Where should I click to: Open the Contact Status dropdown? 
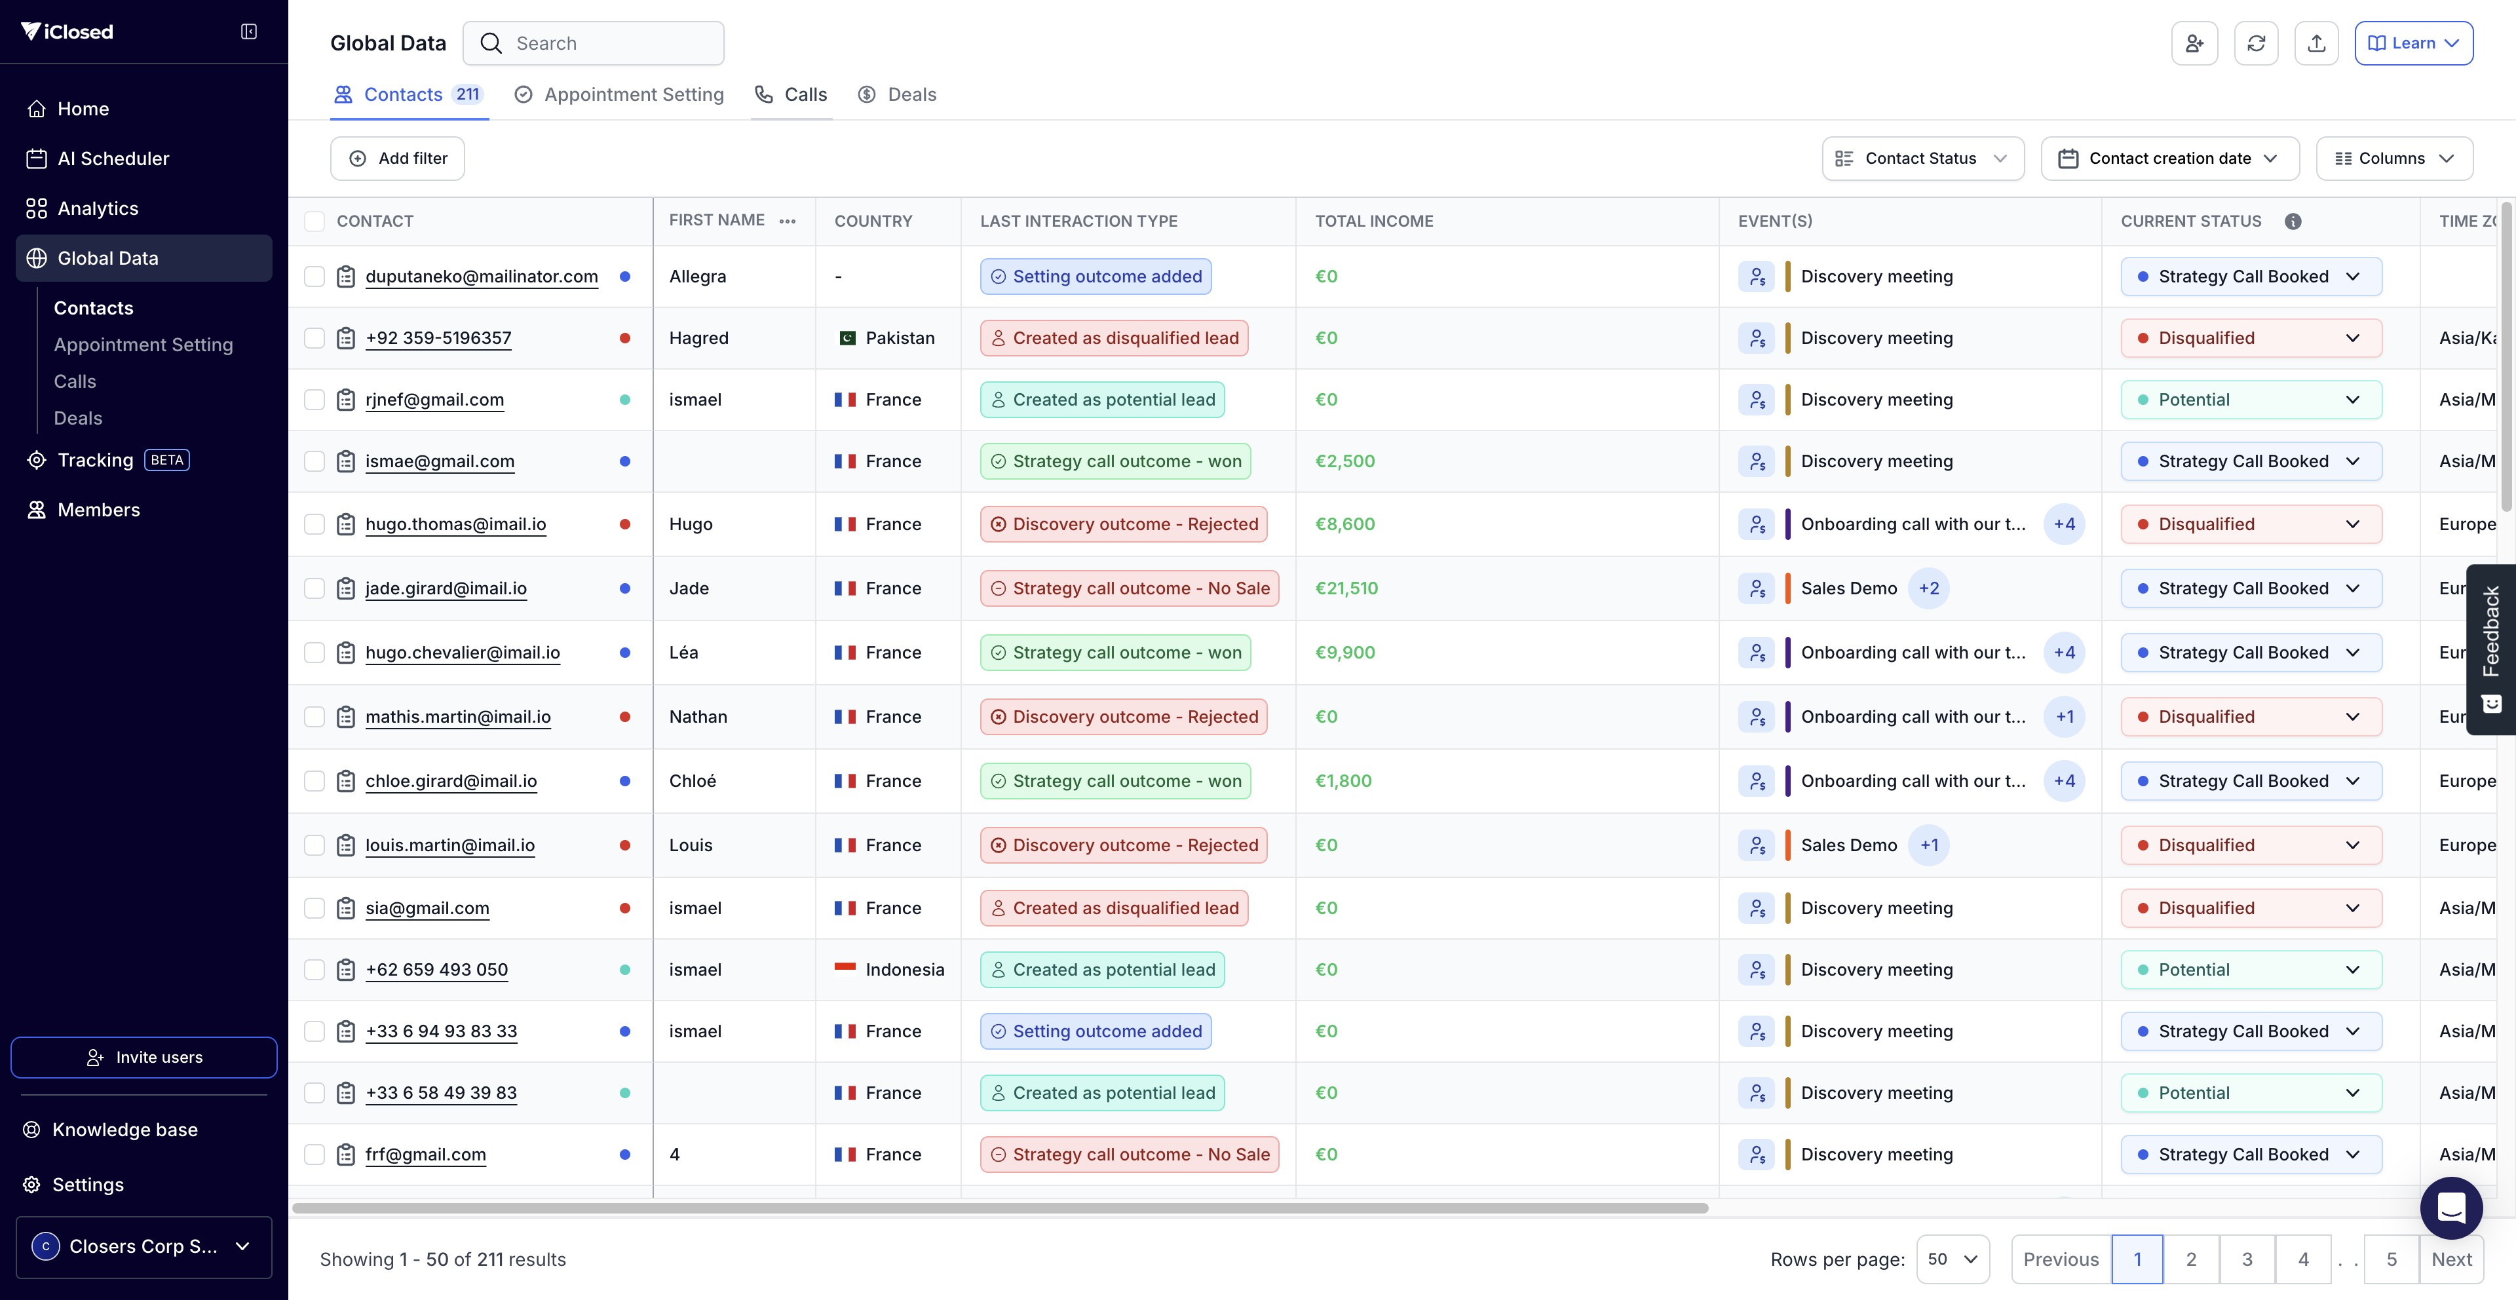point(1922,158)
